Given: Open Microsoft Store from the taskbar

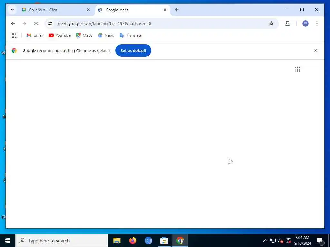Looking at the screenshot, I should (x=164, y=241).
